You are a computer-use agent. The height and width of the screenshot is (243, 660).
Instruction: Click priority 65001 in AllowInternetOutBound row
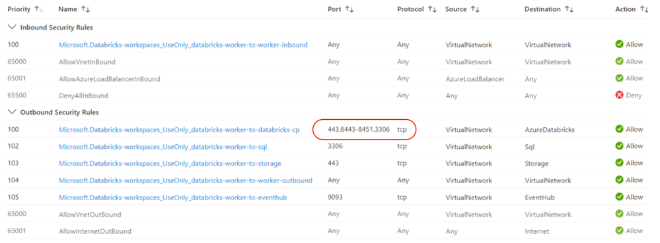coord(17,231)
